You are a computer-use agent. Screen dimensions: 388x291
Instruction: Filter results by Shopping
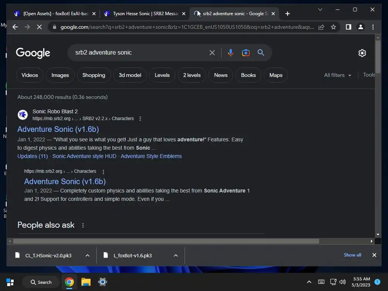(94, 75)
